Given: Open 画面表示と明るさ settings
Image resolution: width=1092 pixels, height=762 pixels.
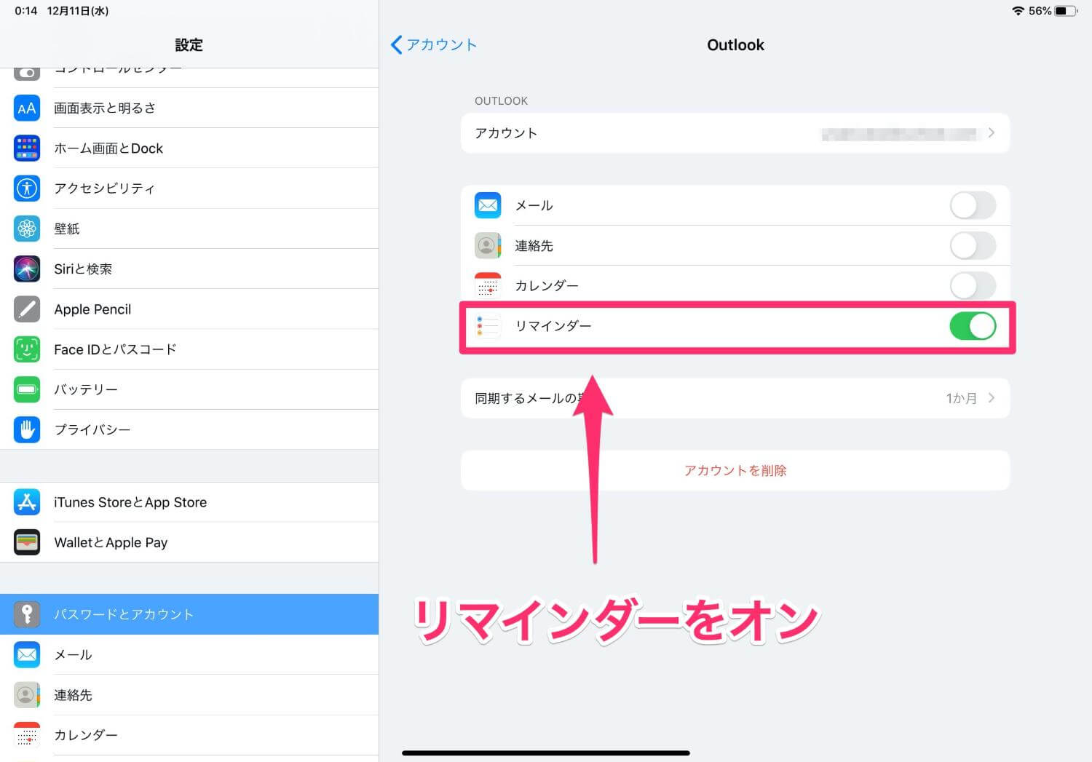Looking at the screenshot, I should pos(189,108).
